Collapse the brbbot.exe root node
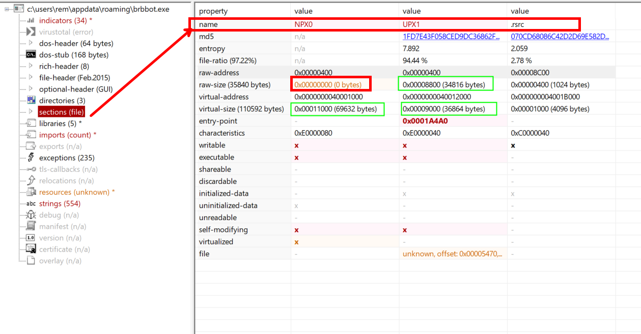This screenshot has width=641, height=334. (7, 9)
